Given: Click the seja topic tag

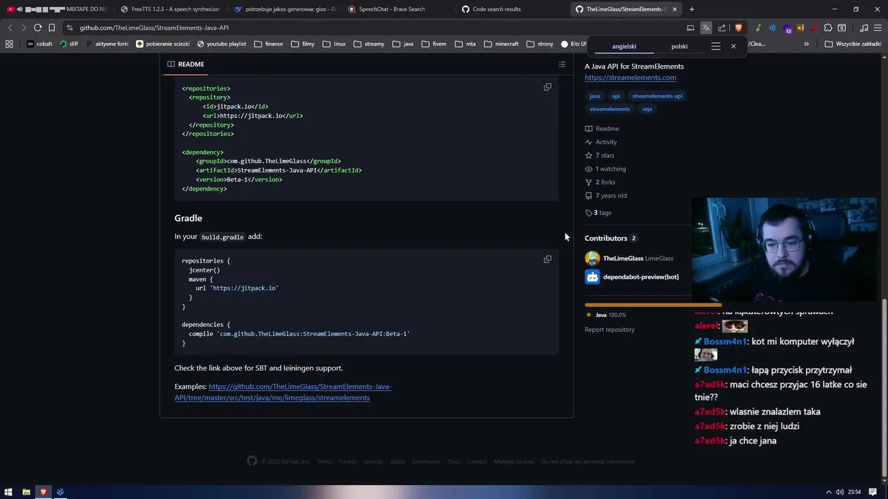Looking at the screenshot, I should point(647,109).
